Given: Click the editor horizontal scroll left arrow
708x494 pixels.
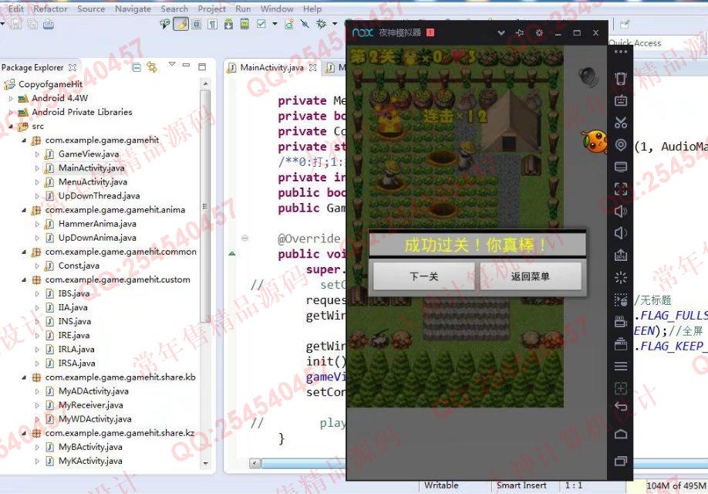Looking at the screenshot, I should coord(255,463).
